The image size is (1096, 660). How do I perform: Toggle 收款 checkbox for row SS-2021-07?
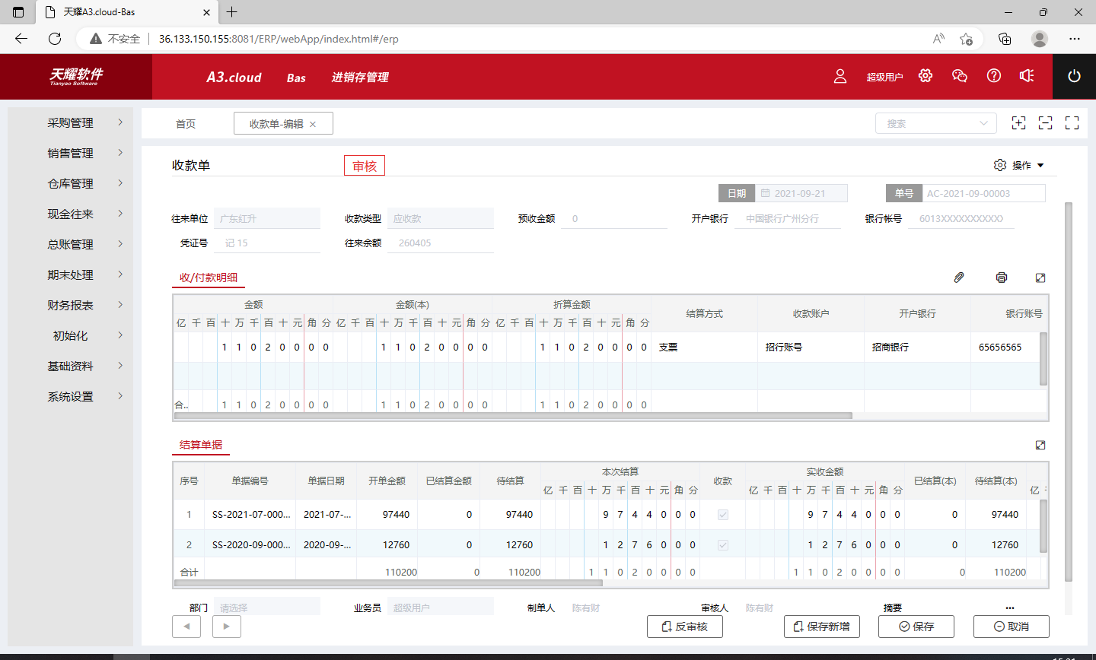723,515
